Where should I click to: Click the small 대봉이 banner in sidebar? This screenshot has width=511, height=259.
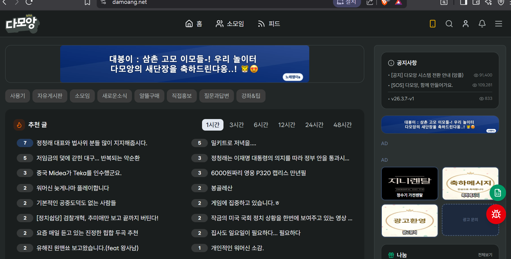(x=440, y=125)
